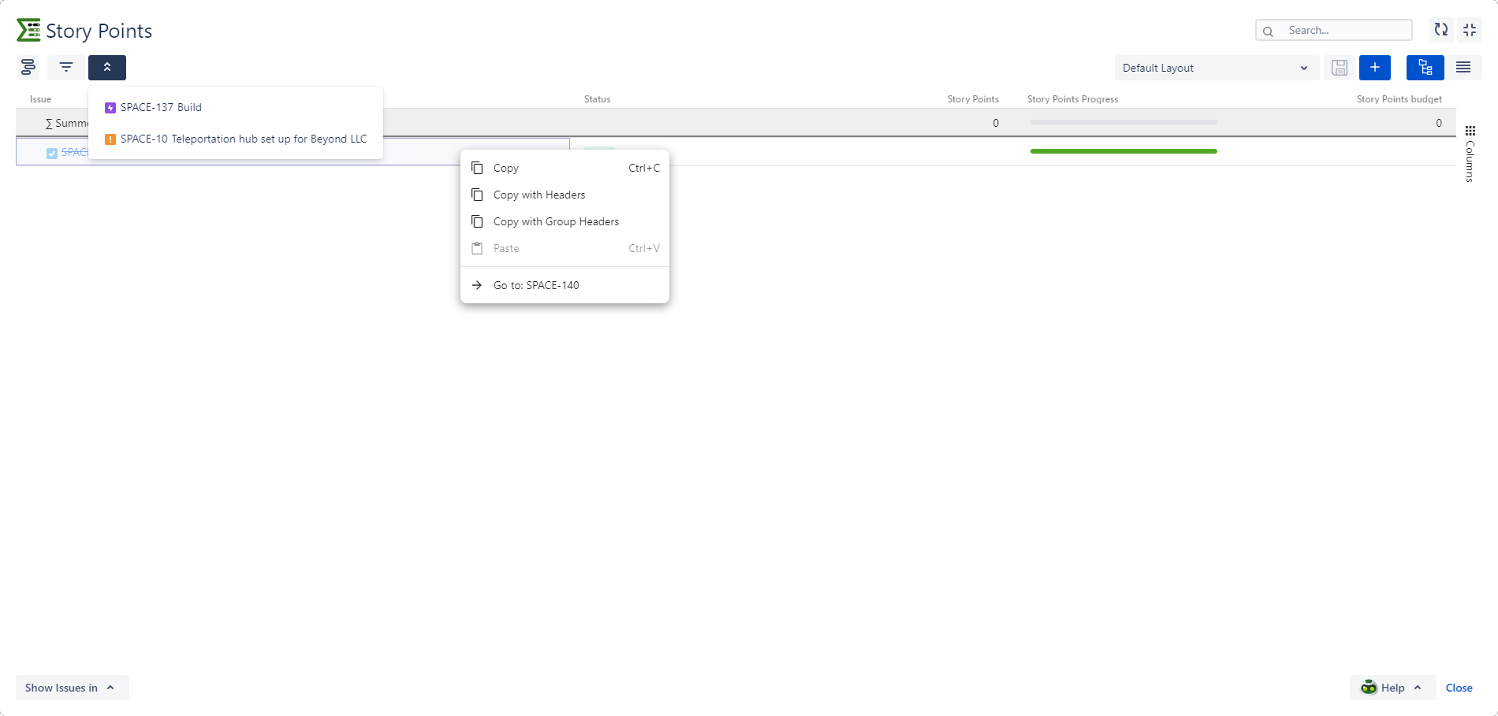Select SPACE-137 Build in the popup list
The image size is (1498, 716).
(x=161, y=107)
